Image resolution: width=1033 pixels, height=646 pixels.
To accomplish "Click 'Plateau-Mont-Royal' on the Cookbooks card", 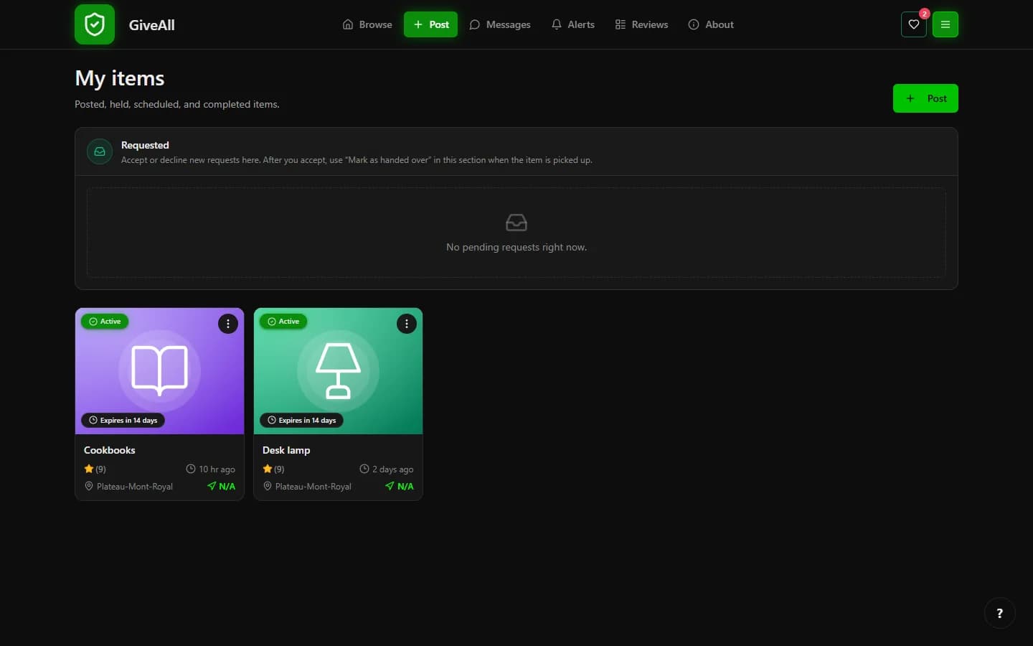I will pyautogui.click(x=135, y=487).
